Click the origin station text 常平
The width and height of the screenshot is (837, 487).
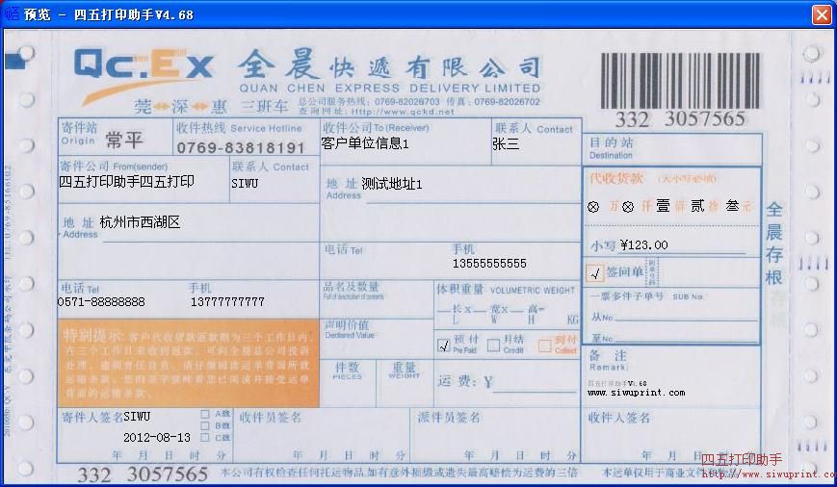coord(124,141)
